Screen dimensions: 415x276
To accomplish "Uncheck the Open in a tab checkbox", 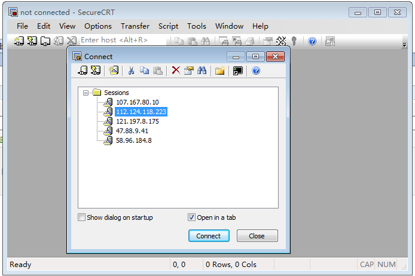I will point(191,217).
